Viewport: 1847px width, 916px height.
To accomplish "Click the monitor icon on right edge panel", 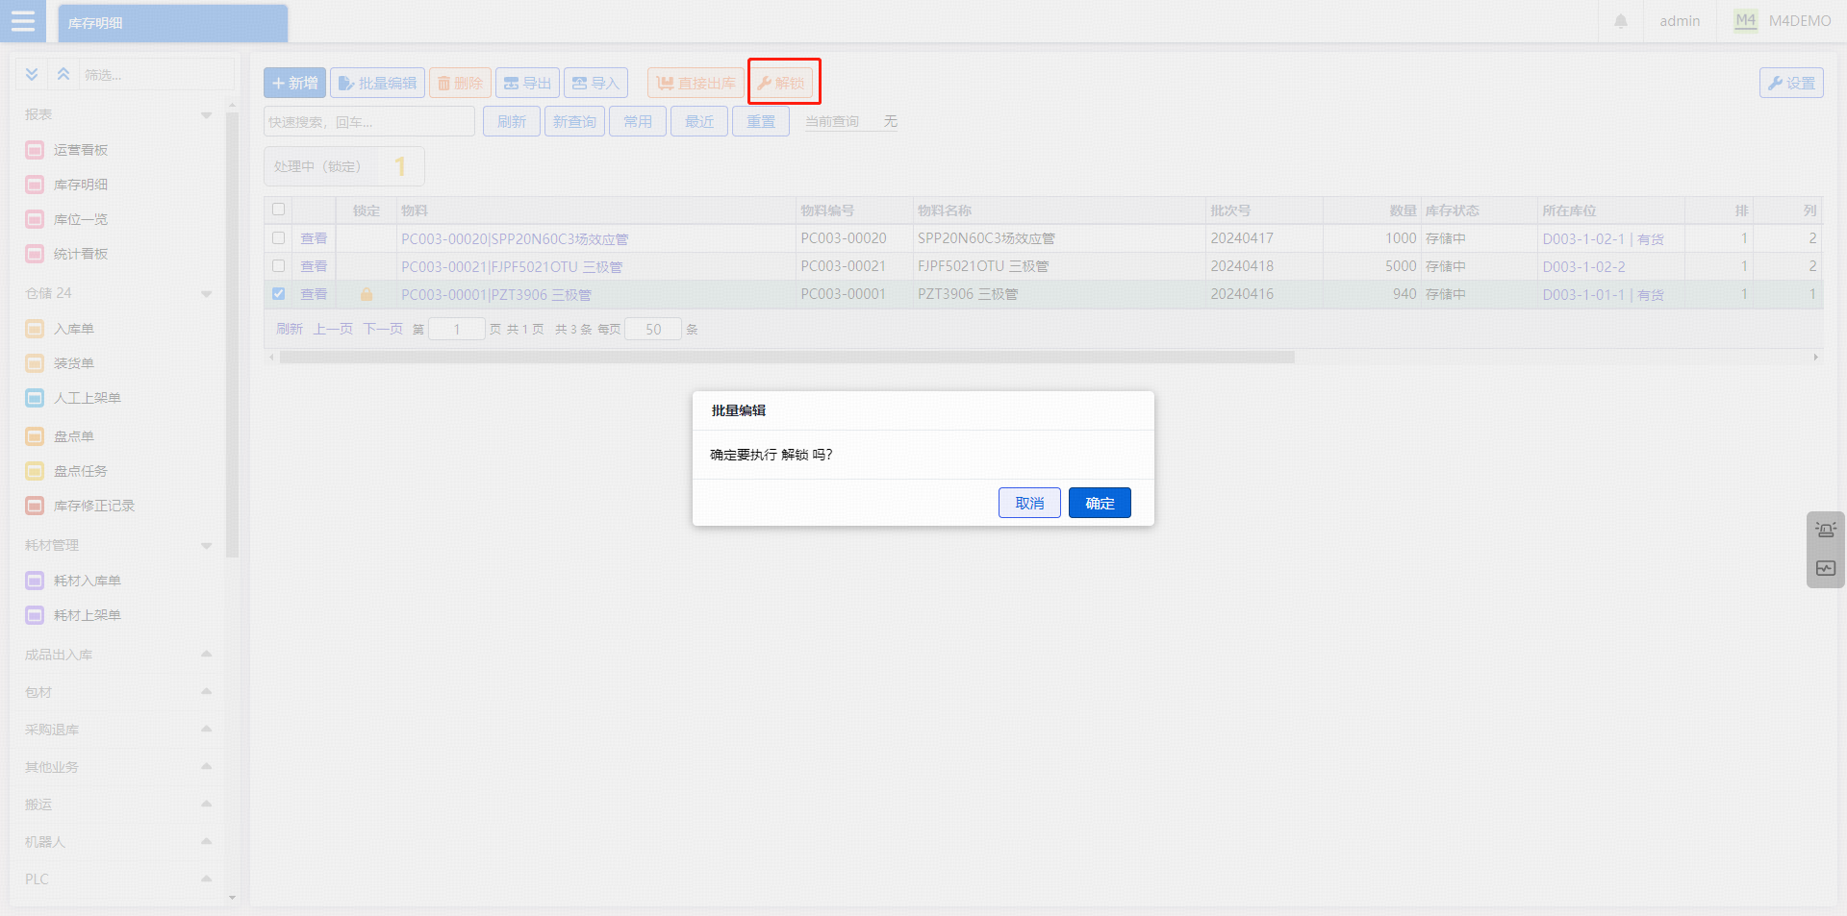I will pos(1826,569).
